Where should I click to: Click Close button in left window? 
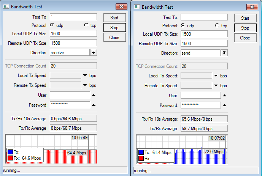pos(114,37)
